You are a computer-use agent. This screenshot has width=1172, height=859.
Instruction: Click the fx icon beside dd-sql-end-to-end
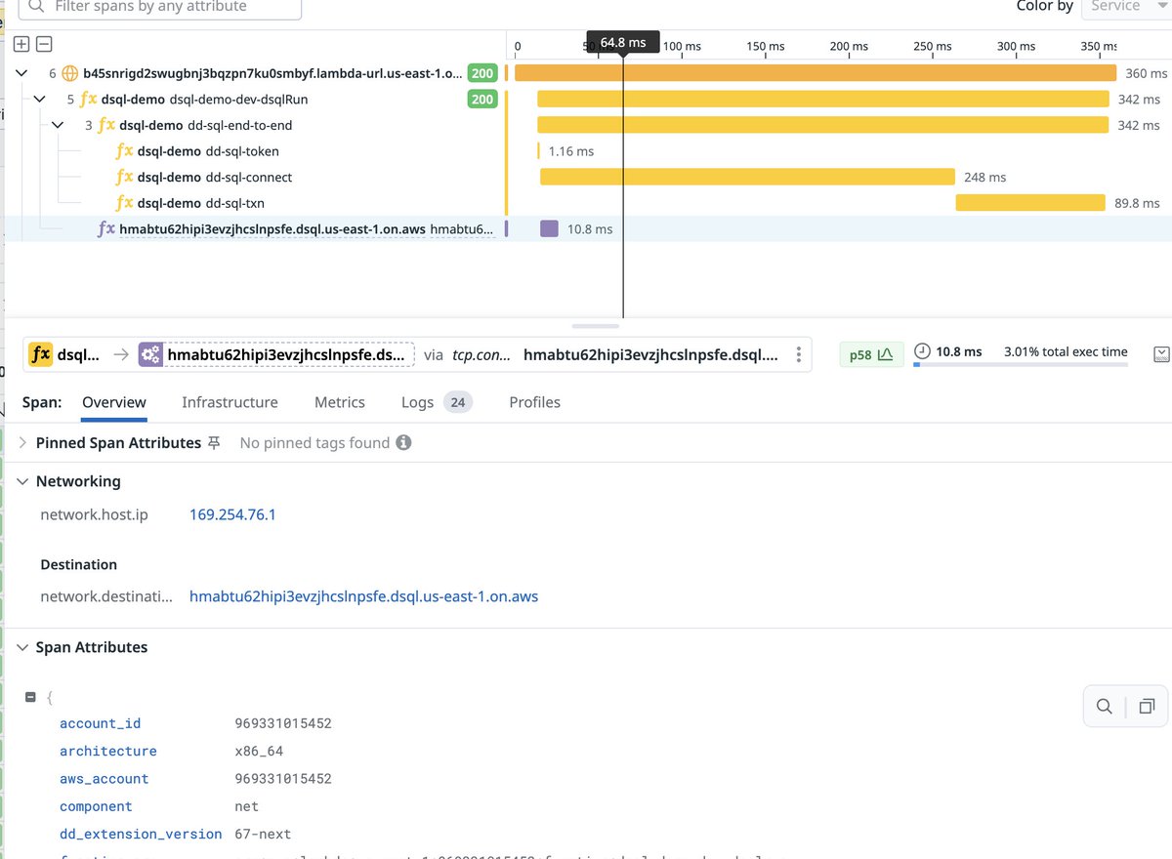tap(105, 125)
